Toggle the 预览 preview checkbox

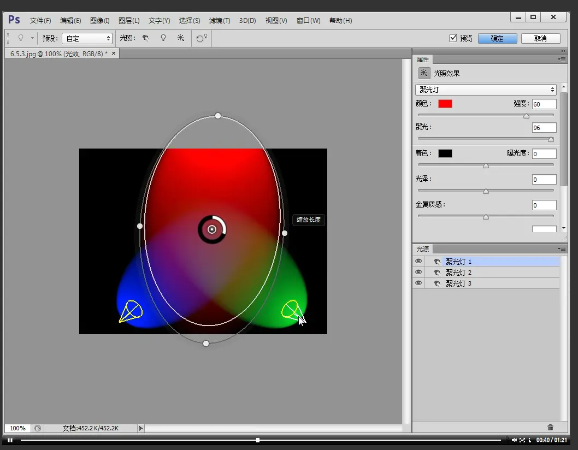click(x=452, y=38)
